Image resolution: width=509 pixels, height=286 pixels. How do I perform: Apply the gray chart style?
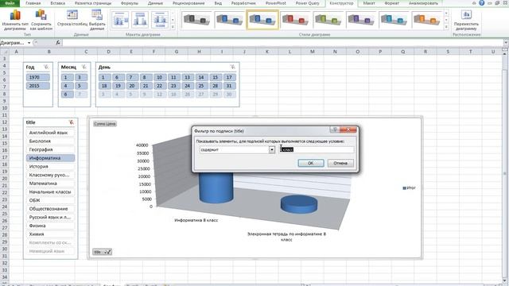[196, 20]
